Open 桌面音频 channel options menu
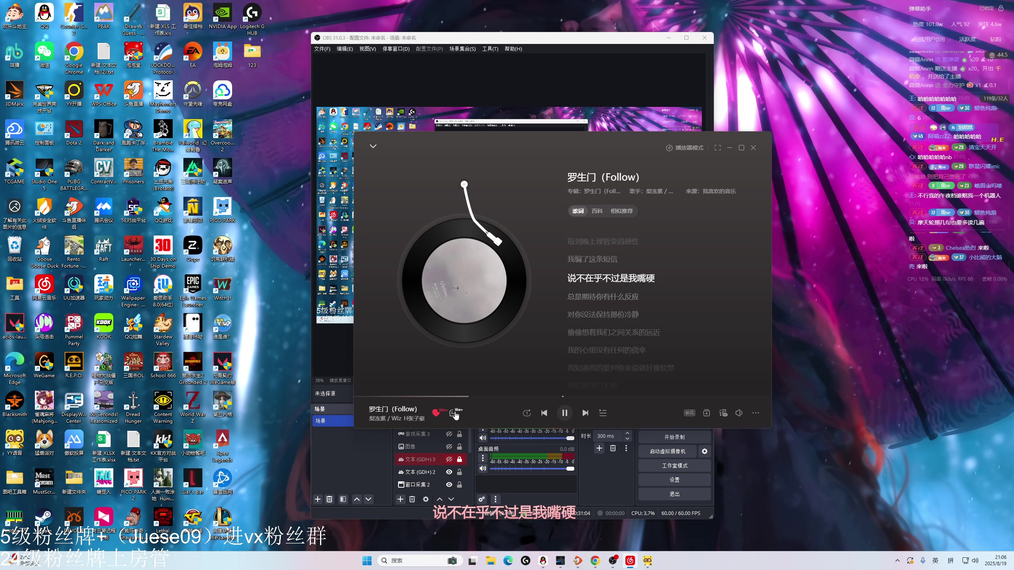1014x570 pixels. 483,458
